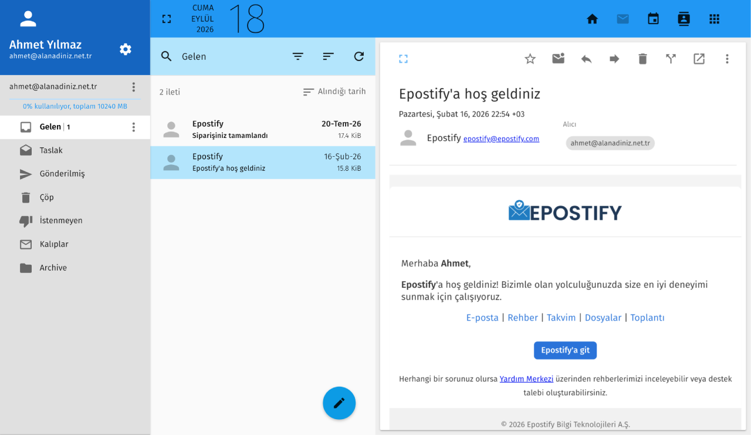The width and height of the screenshot is (751, 435).
Task: Select the Gelen inbox folder
Action: click(75, 127)
